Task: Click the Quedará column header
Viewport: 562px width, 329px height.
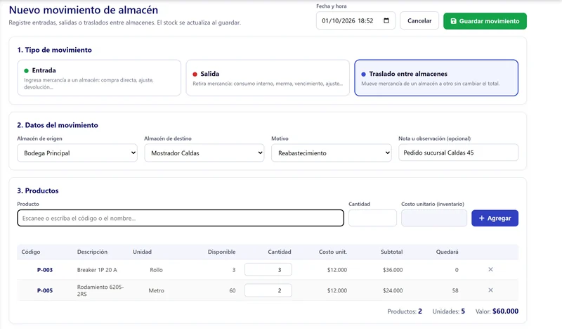Action: click(x=447, y=252)
